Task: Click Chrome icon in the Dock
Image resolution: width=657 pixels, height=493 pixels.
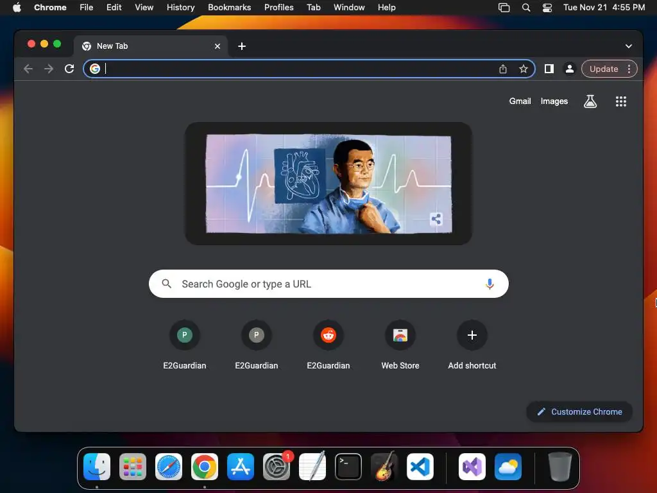Action: tap(205, 466)
